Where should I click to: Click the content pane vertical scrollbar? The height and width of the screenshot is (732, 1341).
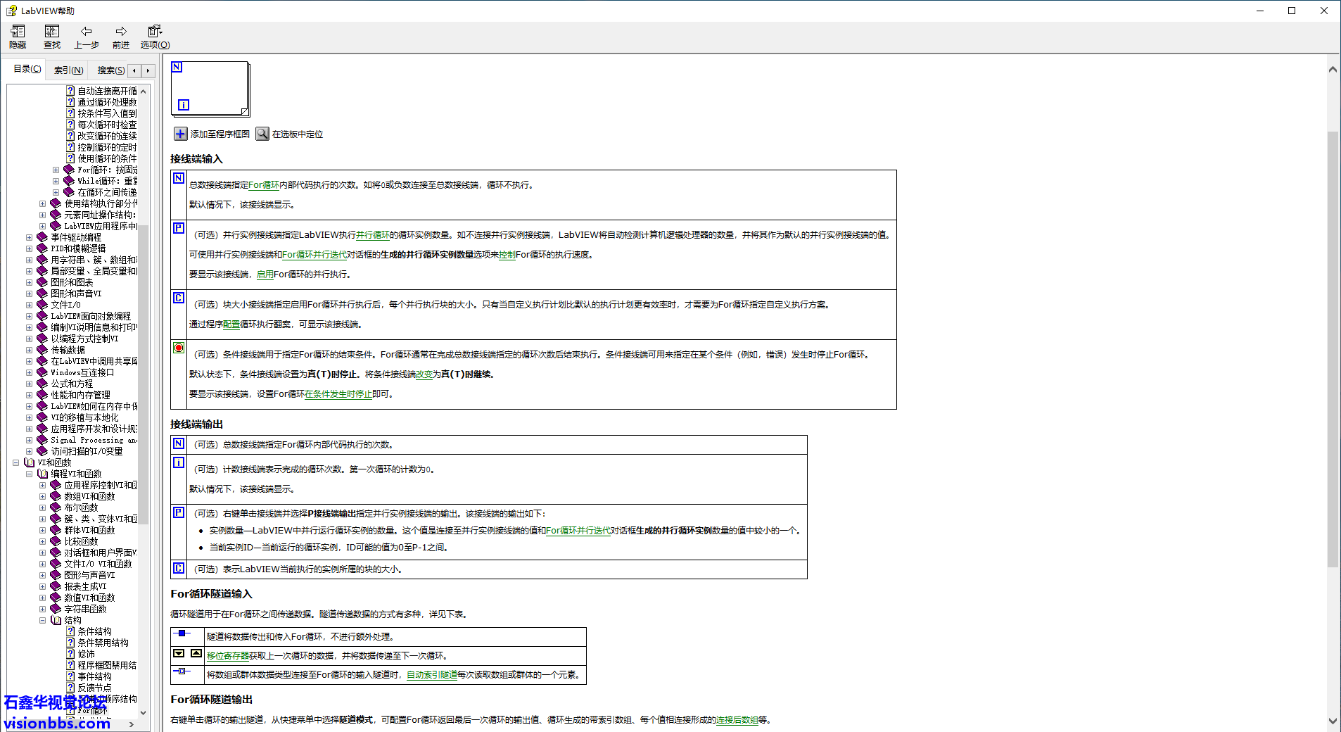pos(1333,352)
